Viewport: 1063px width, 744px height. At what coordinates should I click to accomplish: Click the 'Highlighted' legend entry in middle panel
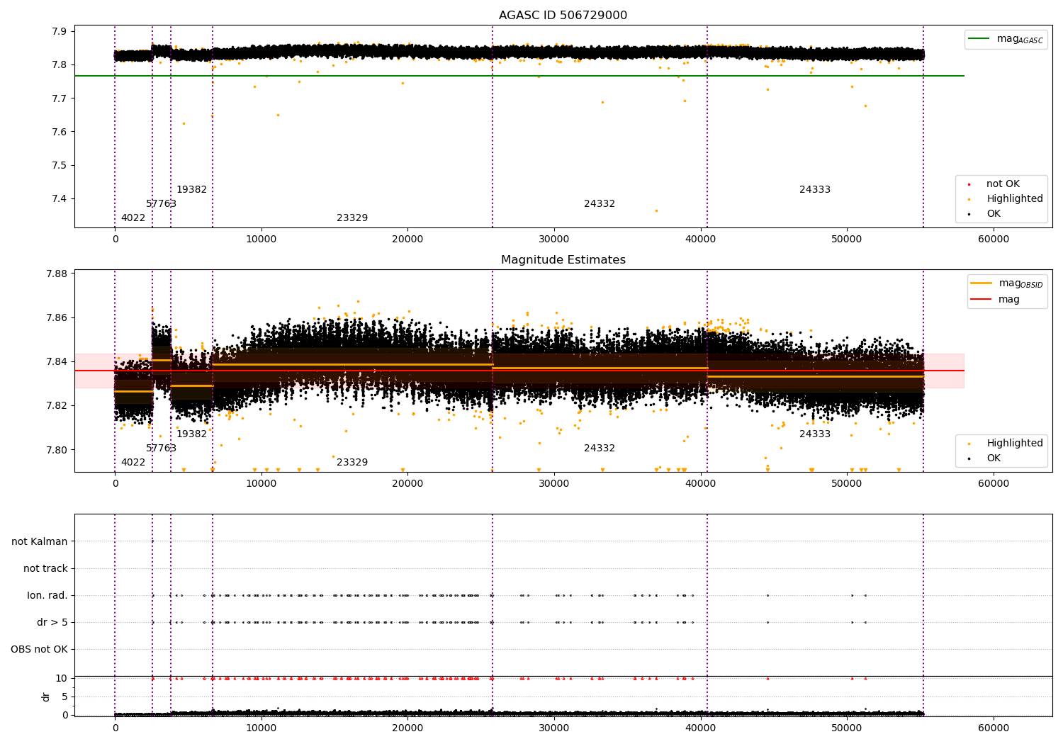pyautogui.click(x=1014, y=444)
